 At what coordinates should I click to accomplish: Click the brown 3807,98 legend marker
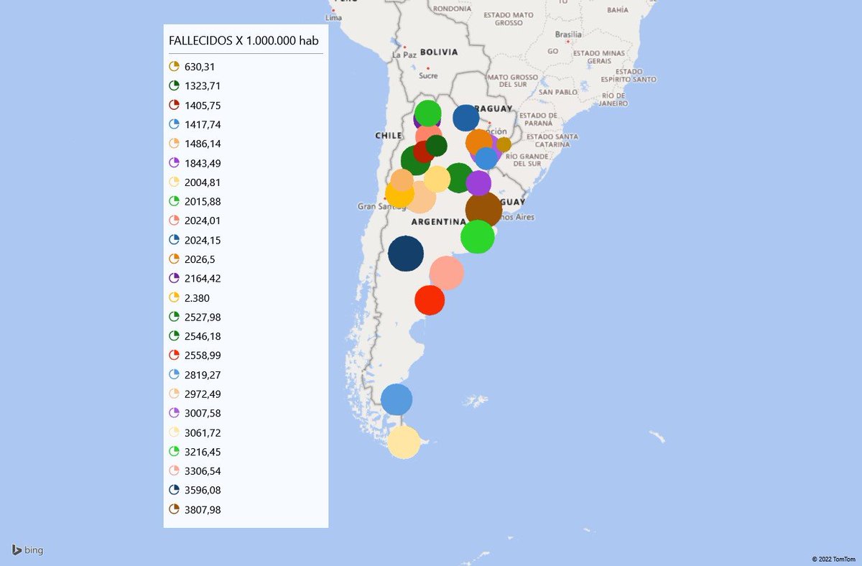174,509
